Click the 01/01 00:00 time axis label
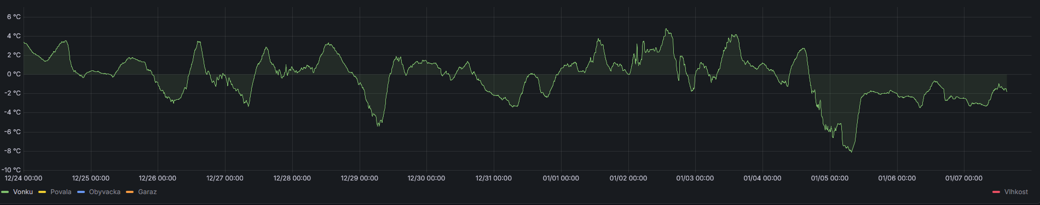The width and height of the screenshot is (1040, 205). tap(561, 178)
